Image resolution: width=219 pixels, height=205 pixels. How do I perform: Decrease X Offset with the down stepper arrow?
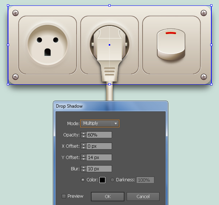pyautogui.click(x=84, y=148)
